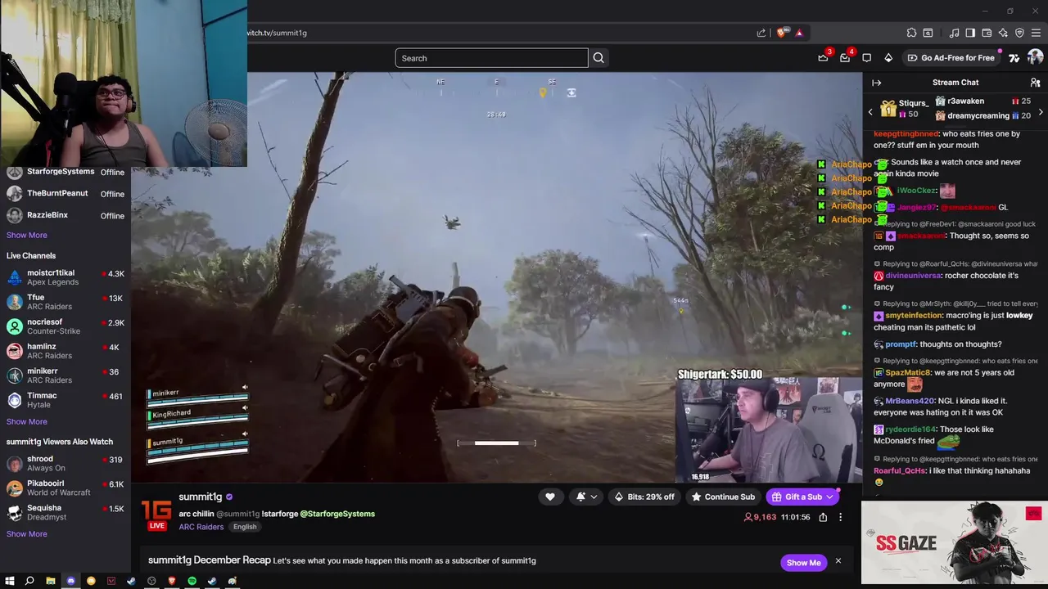The width and height of the screenshot is (1048, 589).
Task: Open the summit1g channel logo avatar
Action: (156, 512)
